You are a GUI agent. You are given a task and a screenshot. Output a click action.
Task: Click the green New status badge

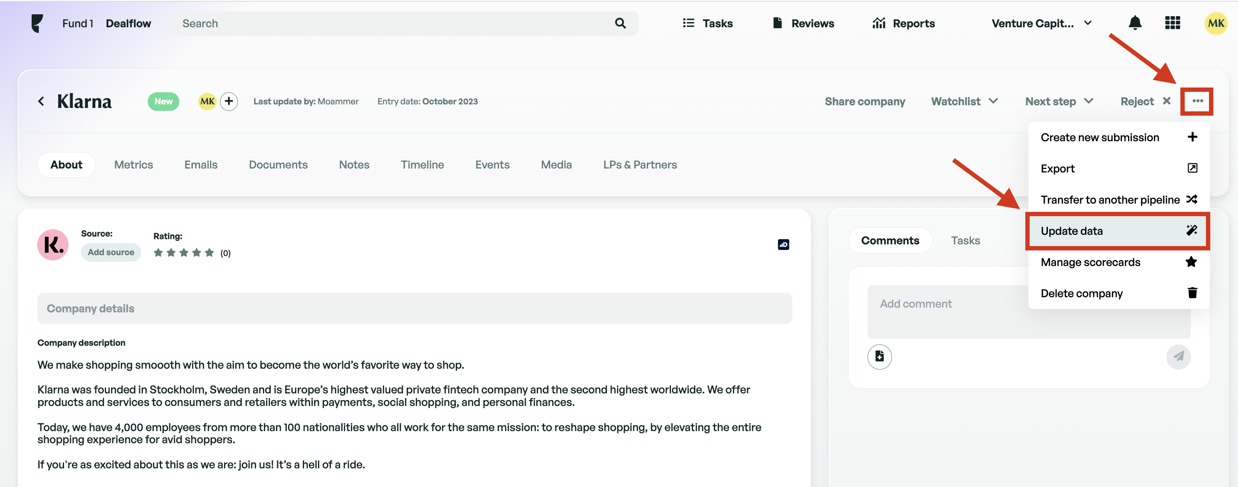pos(163,101)
